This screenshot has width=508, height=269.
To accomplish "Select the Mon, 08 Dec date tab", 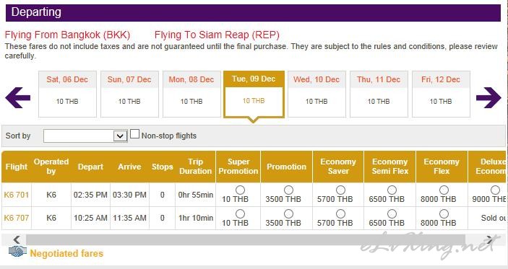I will [x=191, y=94].
